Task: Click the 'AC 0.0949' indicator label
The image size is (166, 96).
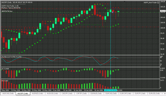Action: (5, 69)
